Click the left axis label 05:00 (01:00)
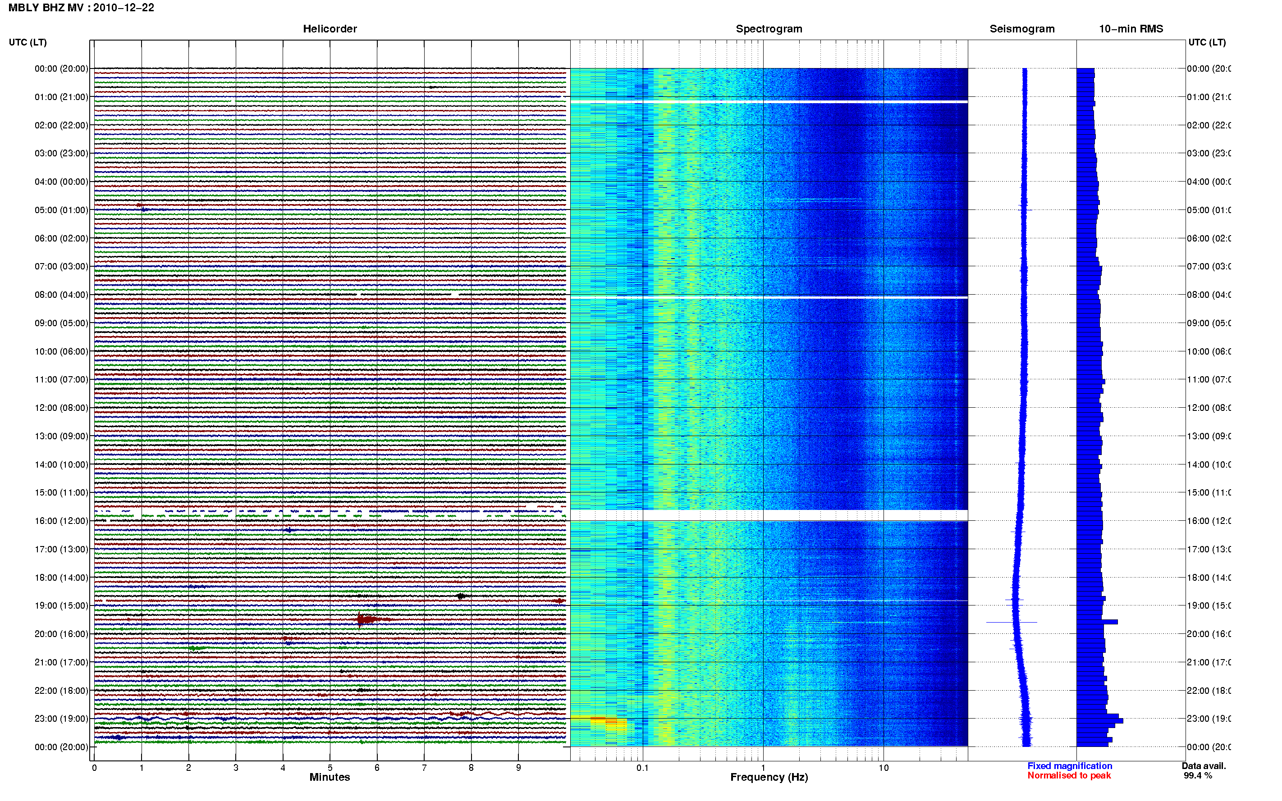The image size is (1282, 801). (x=61, y=210)
